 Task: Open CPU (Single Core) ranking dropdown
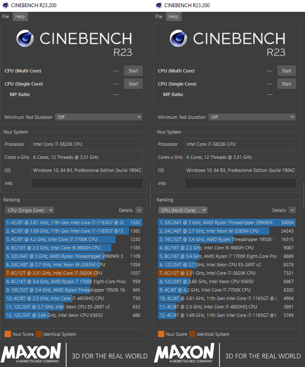(x=30, y=210)
